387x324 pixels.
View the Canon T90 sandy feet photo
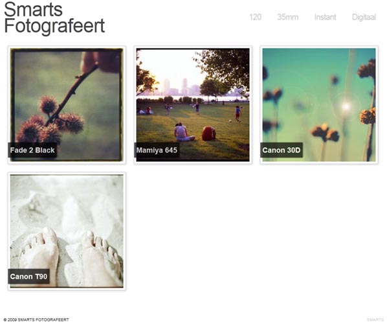67,231
